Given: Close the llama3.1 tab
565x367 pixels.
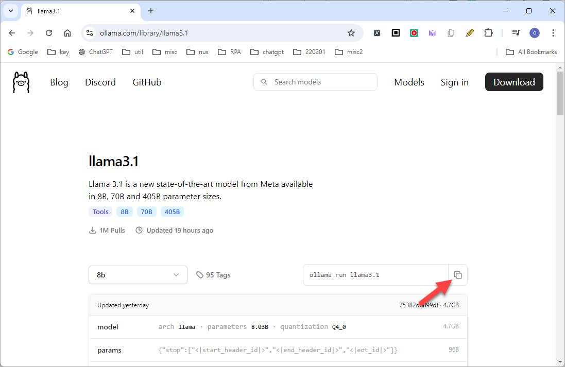Looking at the screenshot, I should point(132,11).
